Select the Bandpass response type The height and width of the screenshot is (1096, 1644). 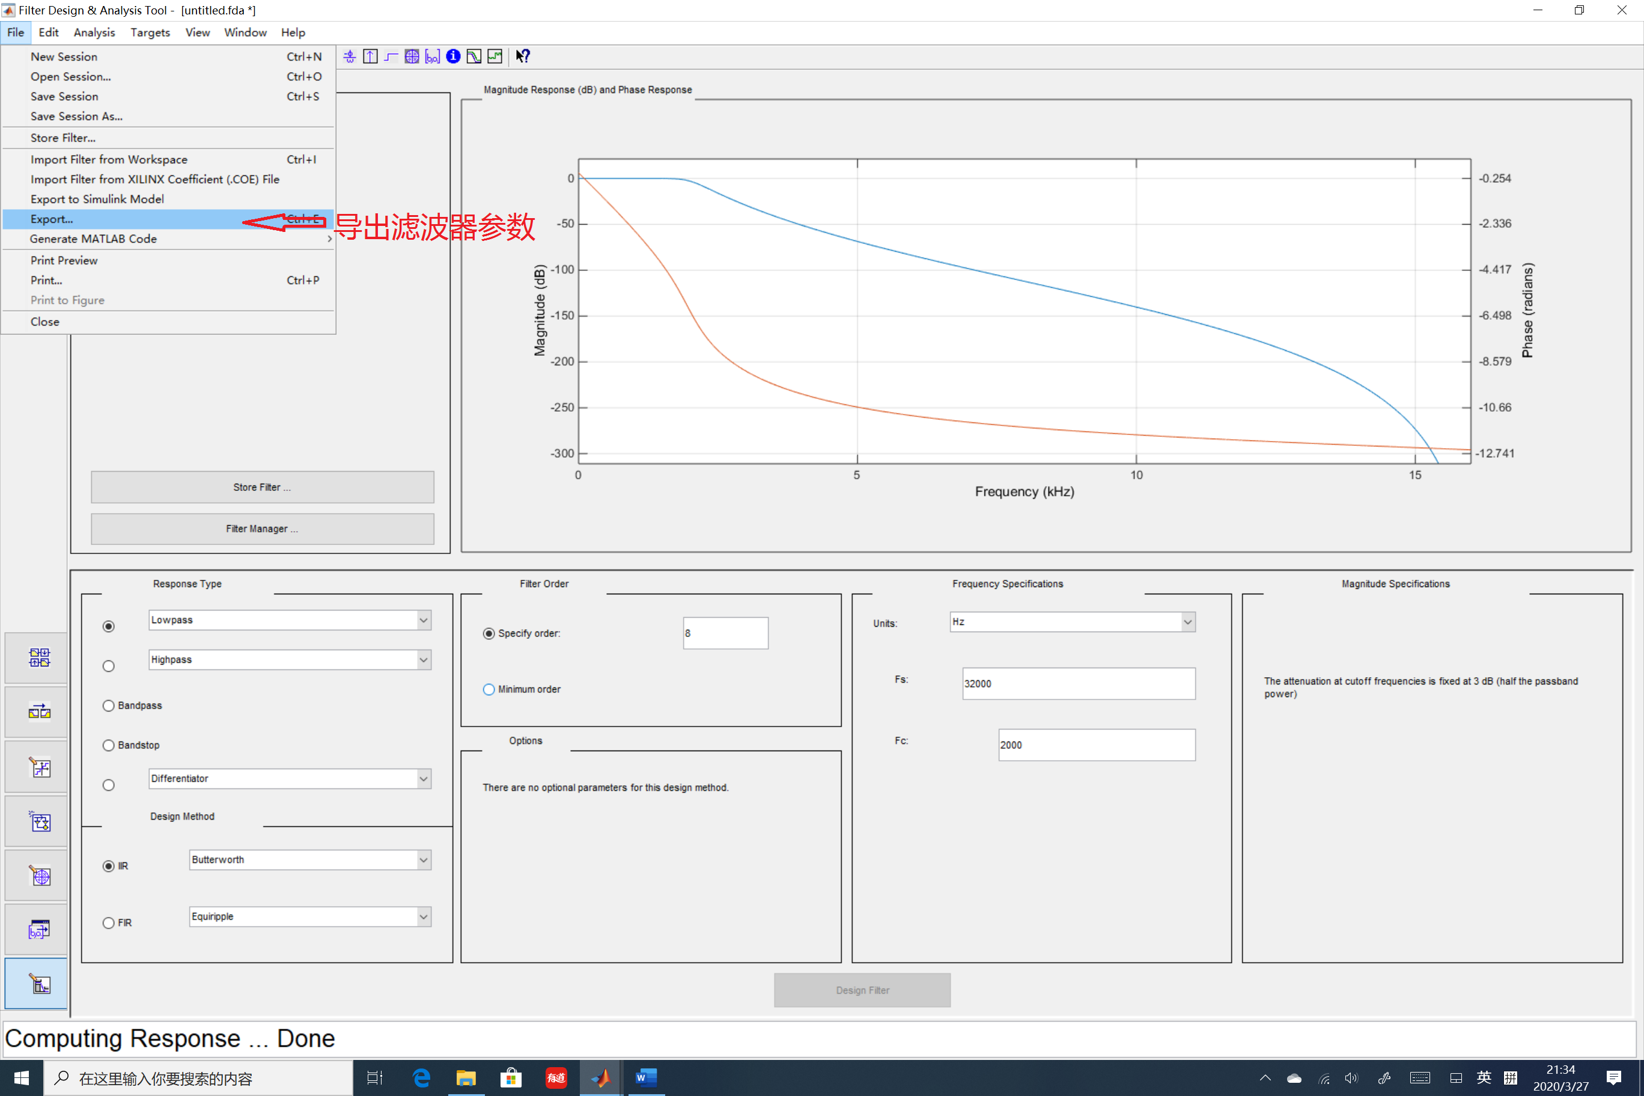tap(108, 706)
